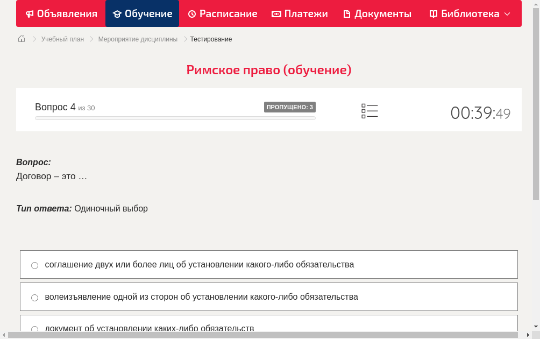Switch to the Обучение section
Viewport: 540px width, 339px height.
pyautogui.click(x=142, y=13)
